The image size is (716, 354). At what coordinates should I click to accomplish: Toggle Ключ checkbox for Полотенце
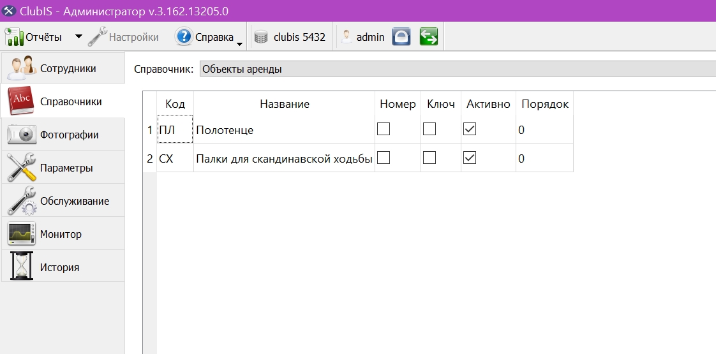[429, 129]
